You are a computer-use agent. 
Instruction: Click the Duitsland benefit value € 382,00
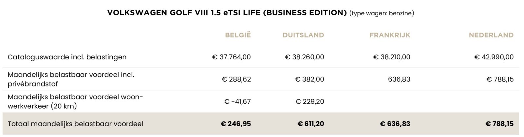(309, 79)
